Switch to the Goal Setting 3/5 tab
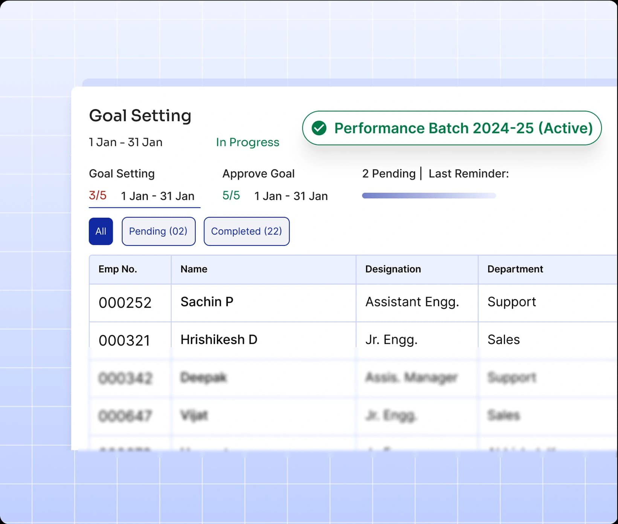 [144, 185]
